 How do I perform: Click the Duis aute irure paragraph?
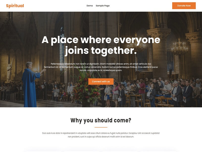101,135
